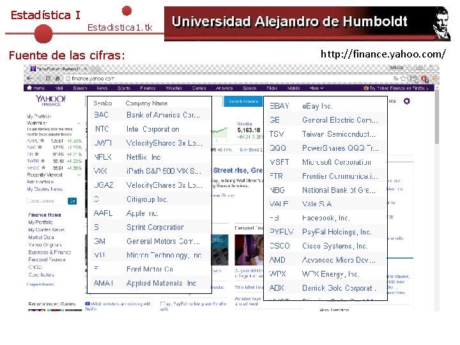Open Yahoo Originals in the sidebar

coord(45,245)
